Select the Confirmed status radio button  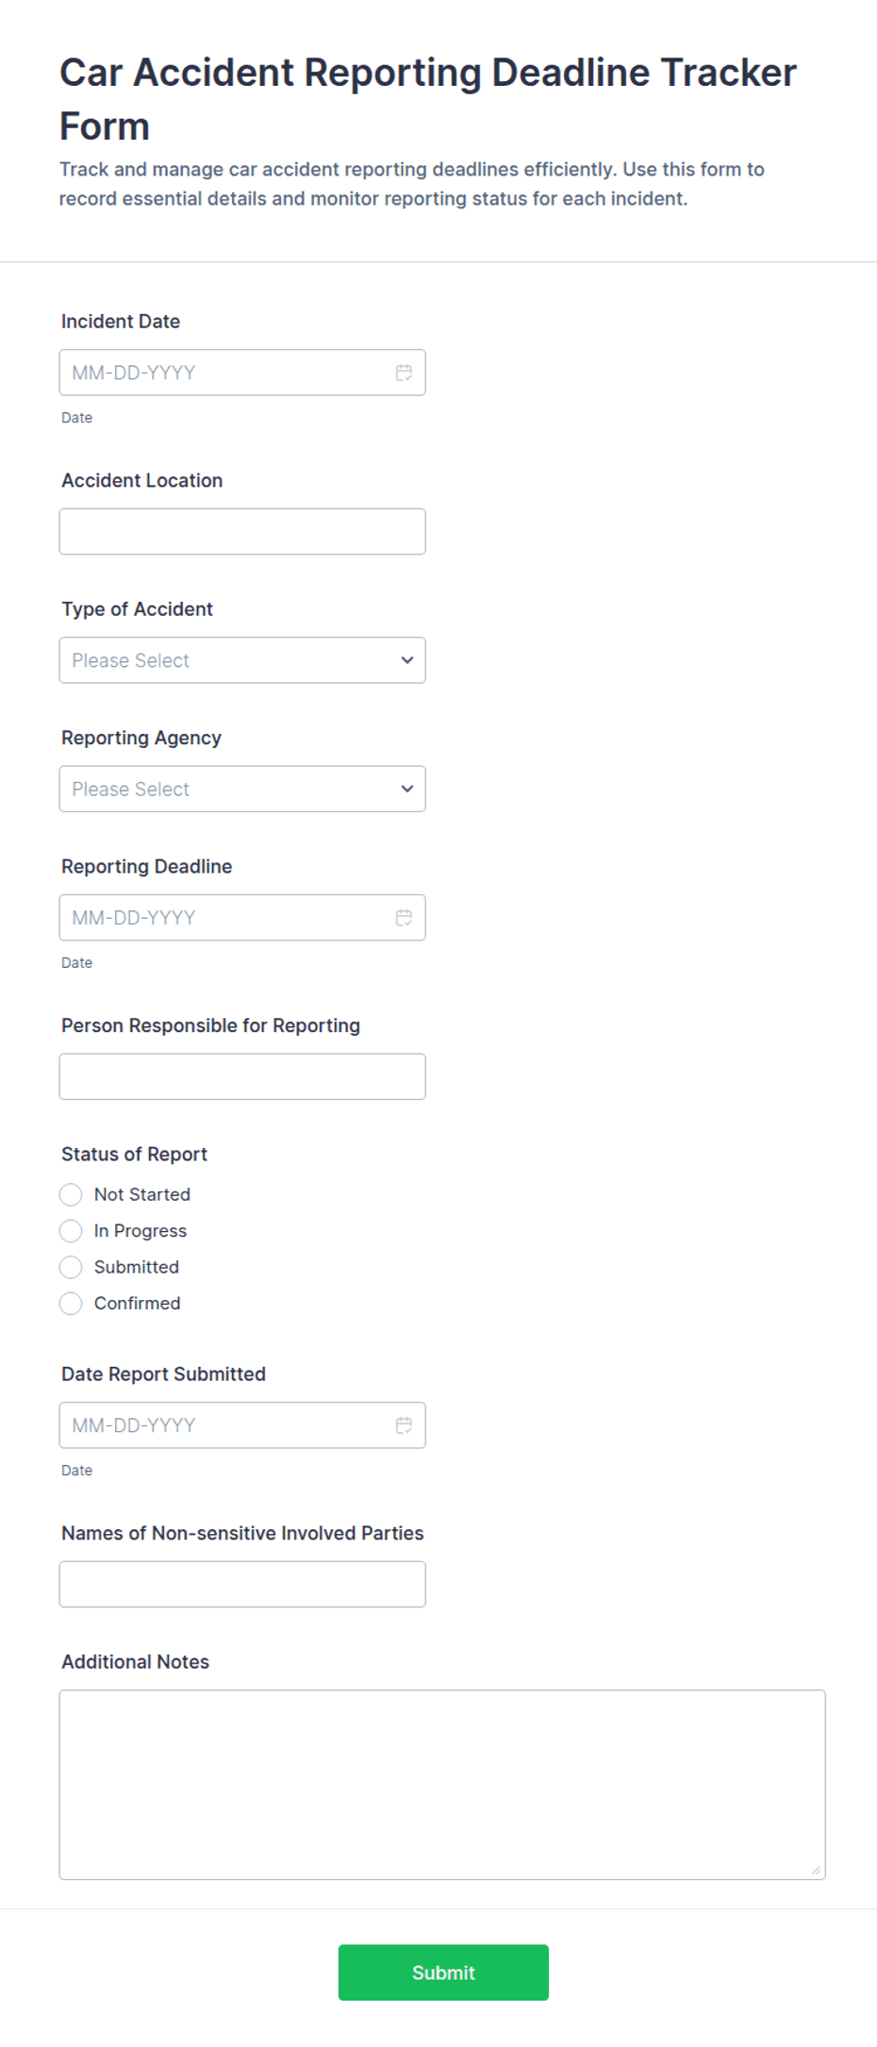(71, 1304)
